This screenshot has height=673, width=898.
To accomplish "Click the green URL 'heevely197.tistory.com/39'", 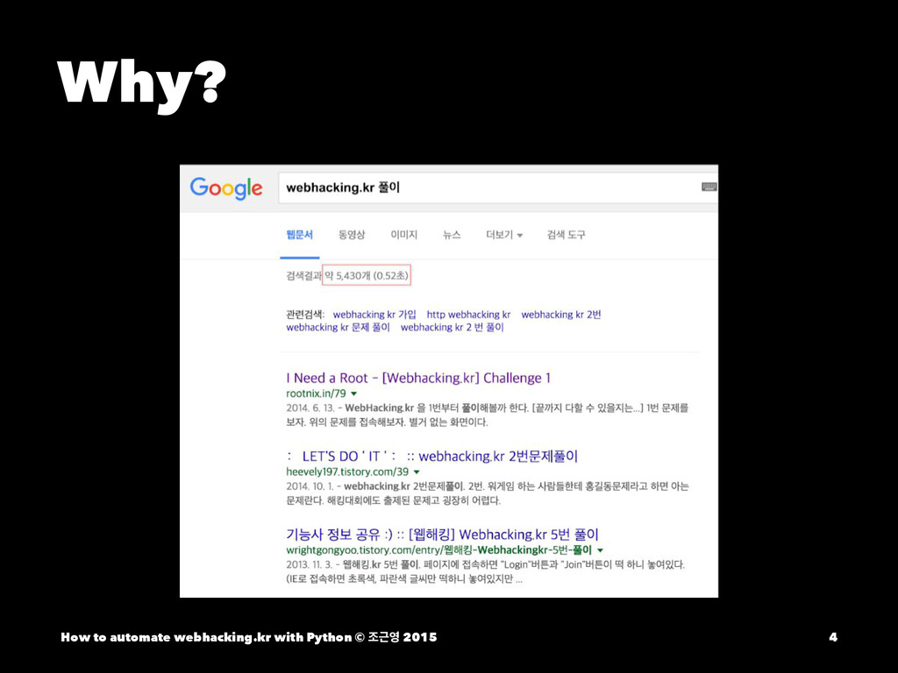I will click(x=347, y=472).
